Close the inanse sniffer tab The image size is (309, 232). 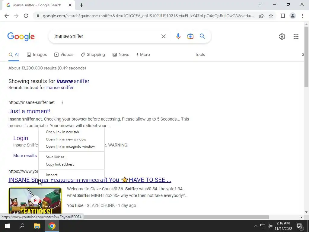point(70,5)
